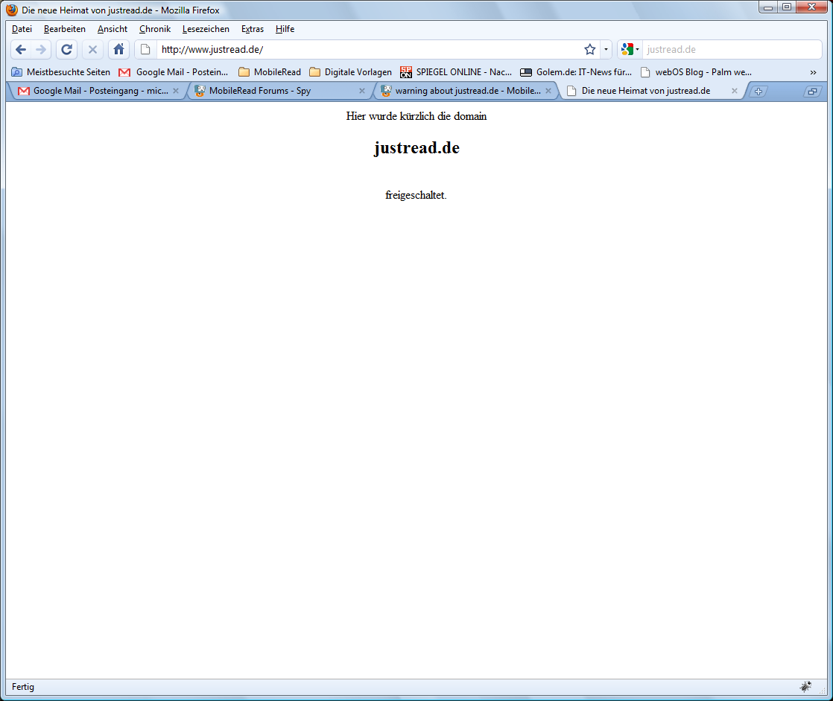Click the Golem.de favicon in bookmarks

pyautogui.click(x=526, y=72)
